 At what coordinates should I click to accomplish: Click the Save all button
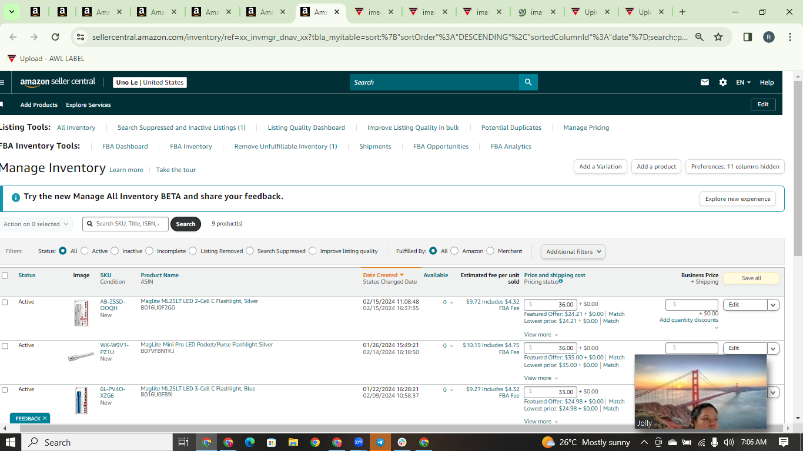pyautogui.click(x=751, y=278)
